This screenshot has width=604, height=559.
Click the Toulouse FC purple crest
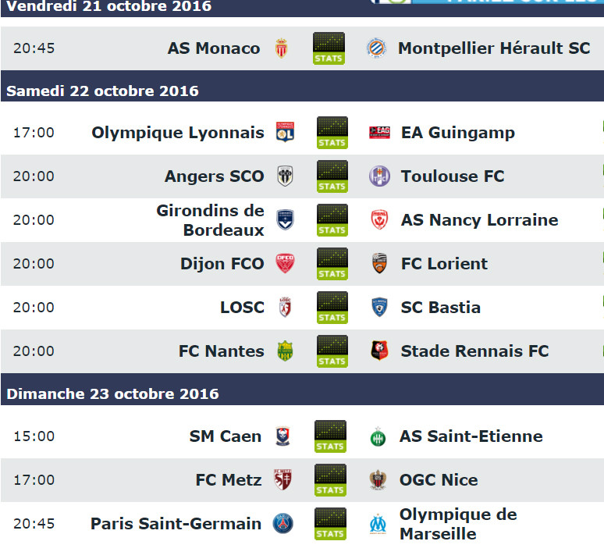click(379, 176)
